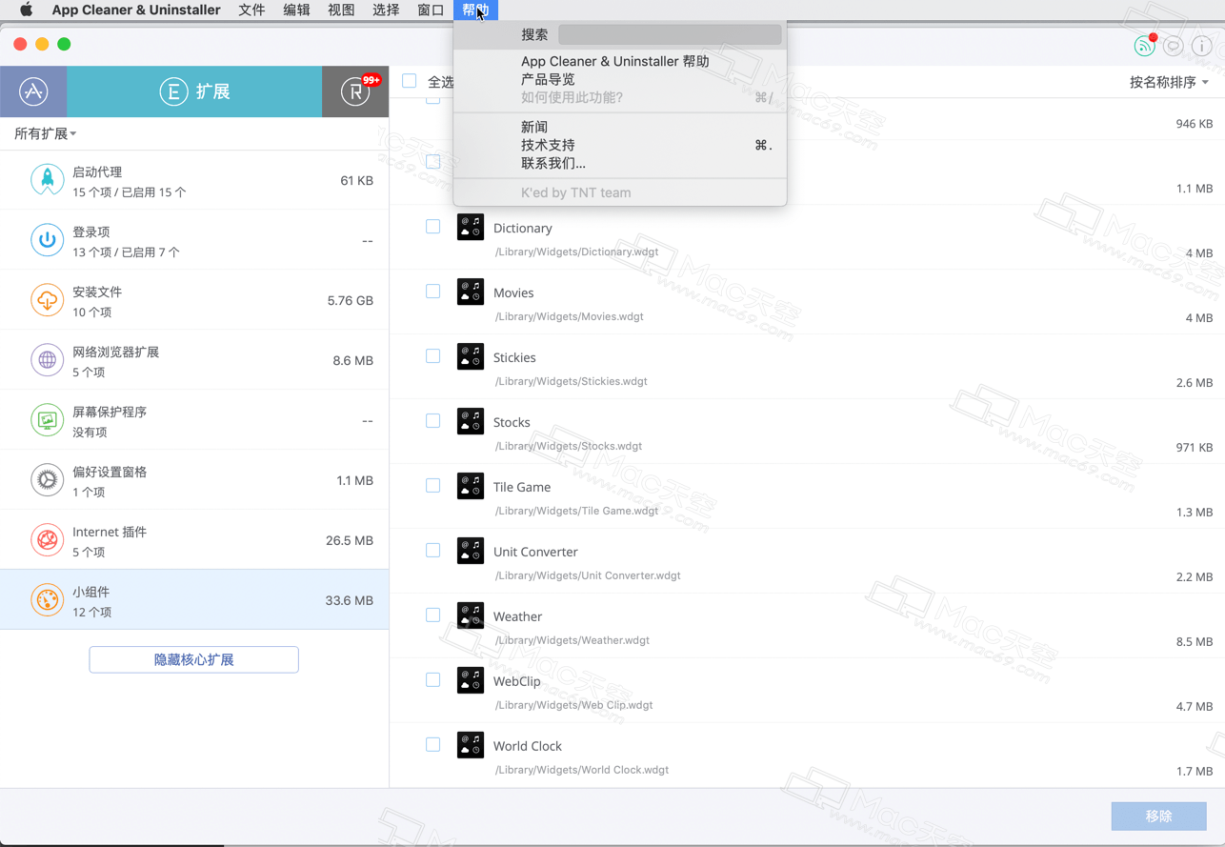The height and width of the screenshot is (847, 1225).
Task: Click the Dictionary widget icon
Action: tap(471, 227)
